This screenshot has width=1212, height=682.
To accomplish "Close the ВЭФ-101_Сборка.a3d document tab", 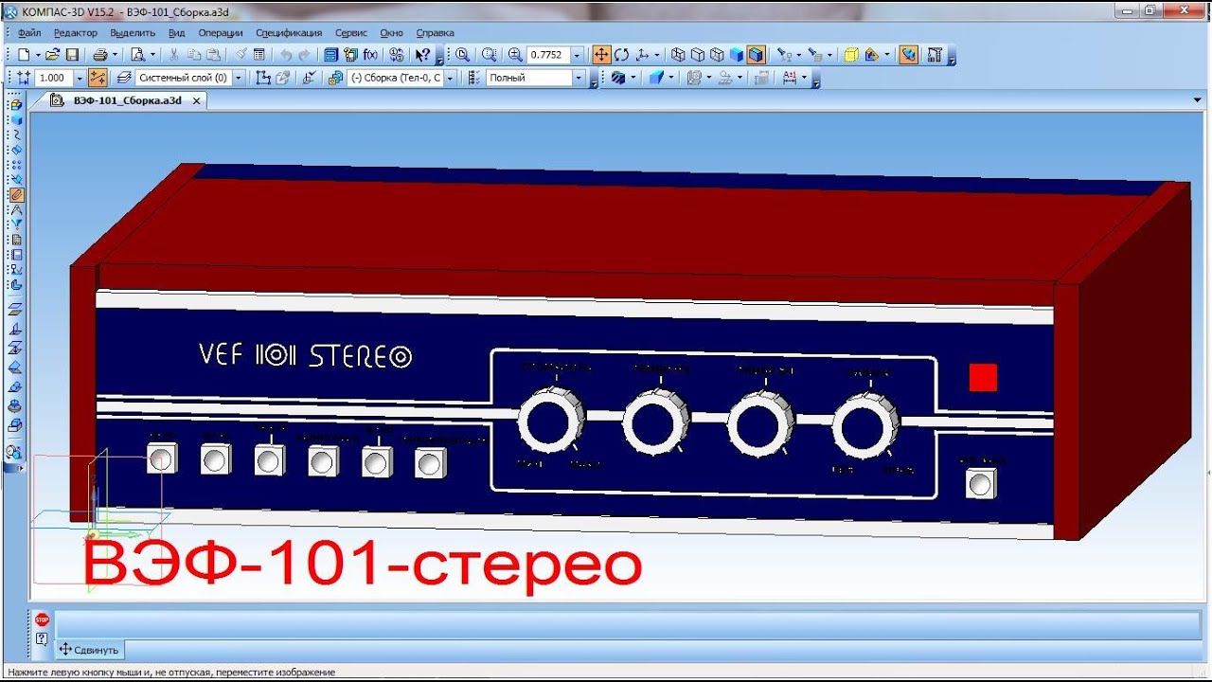I will point(197,100).
